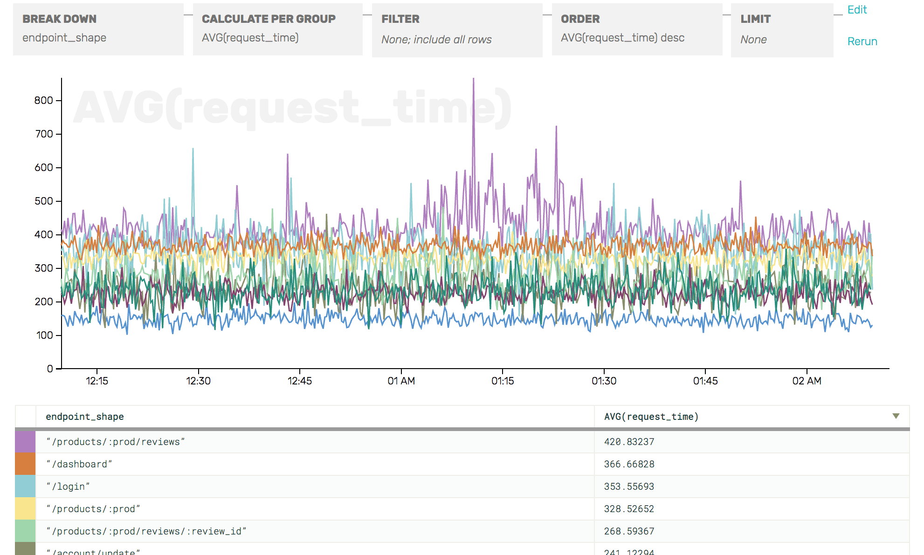Click the orange swatch beside /dashboard

[25, 464]
